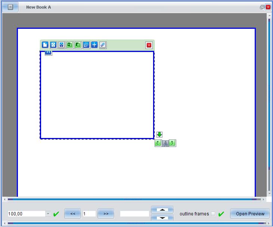Click the empty field beside the up/down buttons
Screen dimensions: 273x227
[134, 214]
